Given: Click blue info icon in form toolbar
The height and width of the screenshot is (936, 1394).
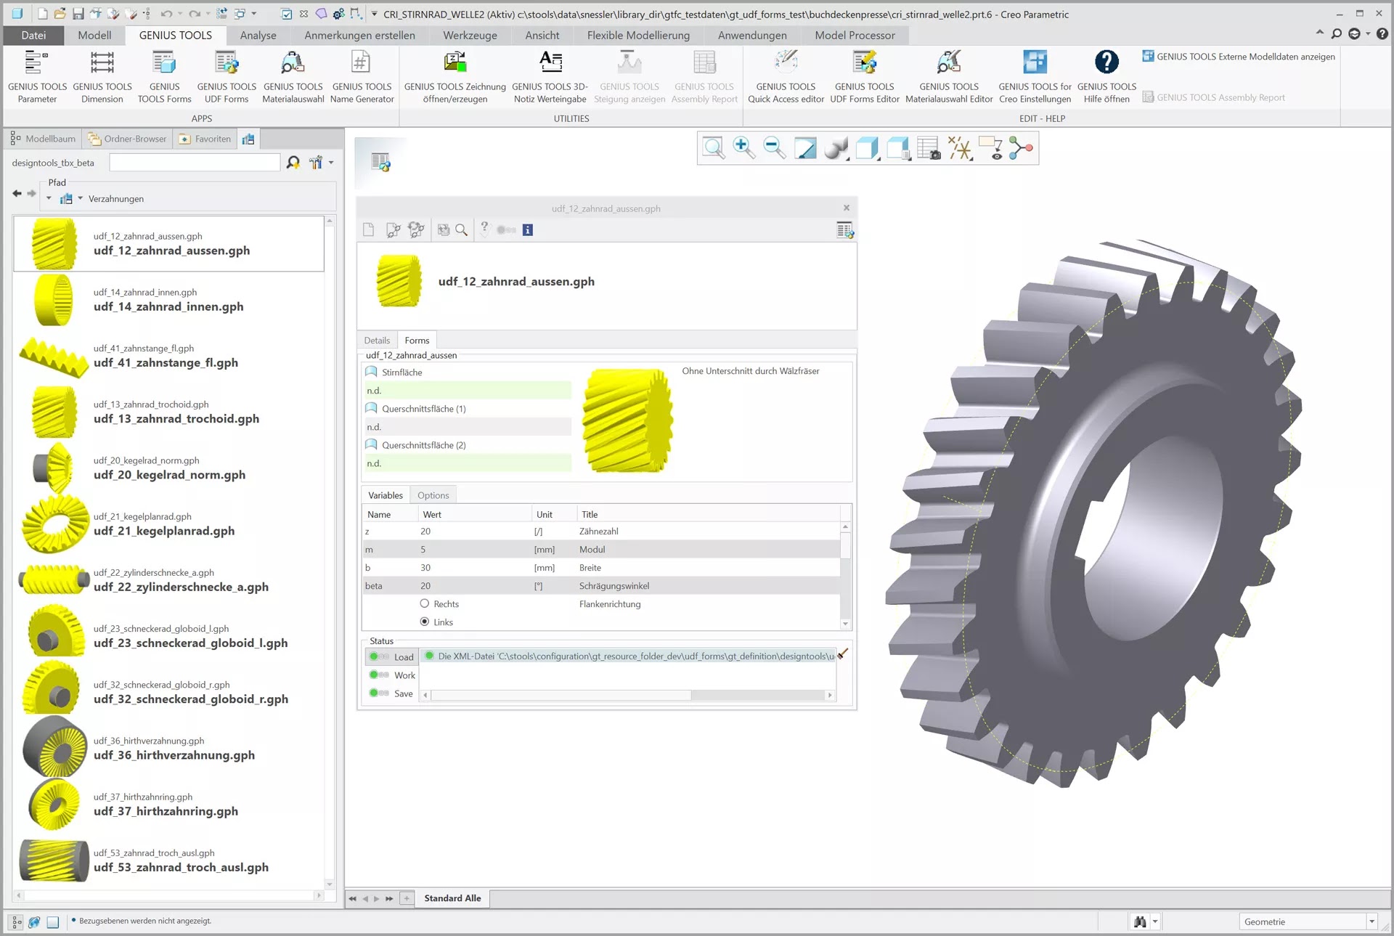Looking at the screenshot, I should tap(528, 230).
